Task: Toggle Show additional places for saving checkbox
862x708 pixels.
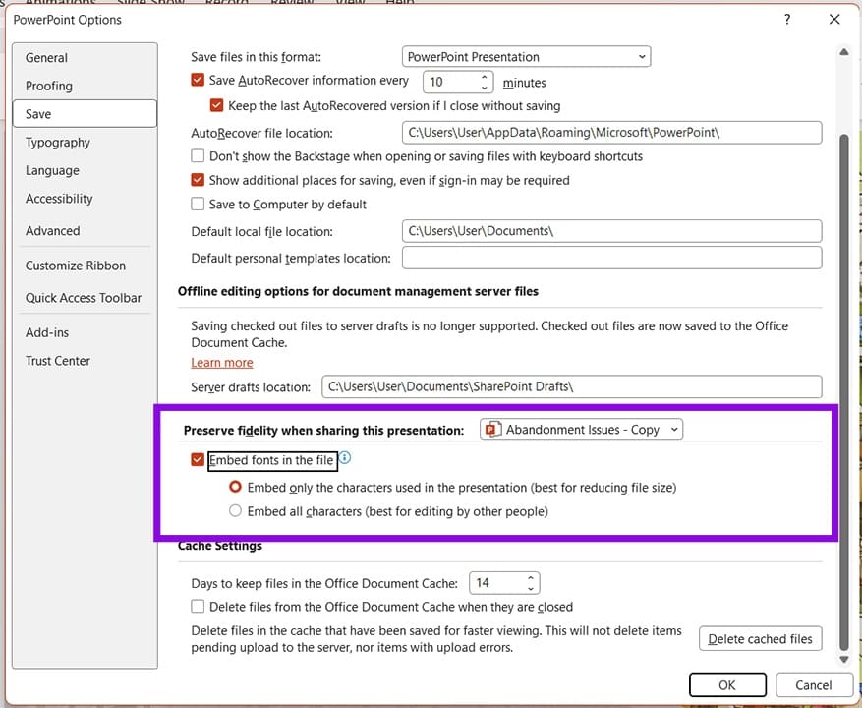Action: [198, 180]
